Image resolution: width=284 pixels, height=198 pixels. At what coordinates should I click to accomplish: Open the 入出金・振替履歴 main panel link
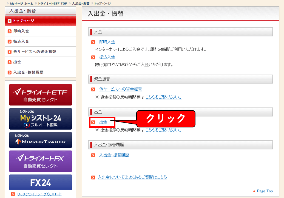click(114, 155)
